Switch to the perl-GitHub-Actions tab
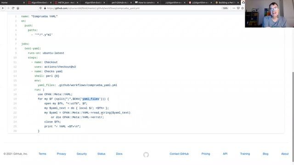This screenshot has width=294, height=165. 120,3
